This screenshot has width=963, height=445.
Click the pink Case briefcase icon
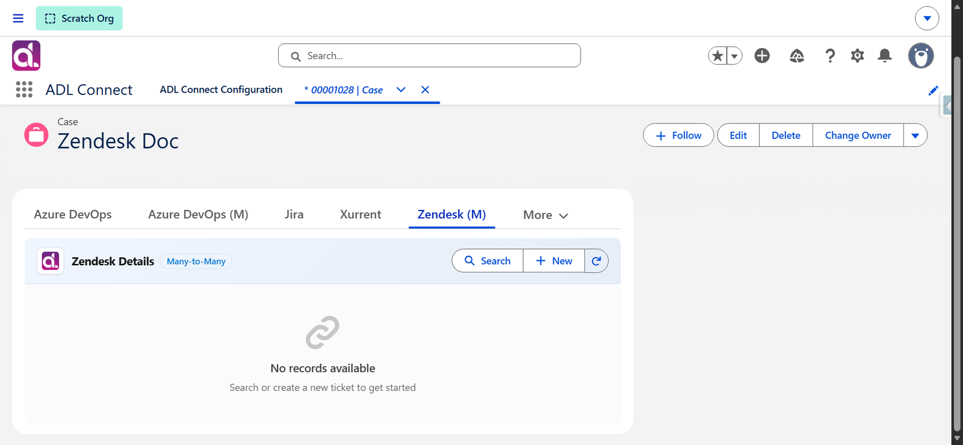tap(36, 135)
